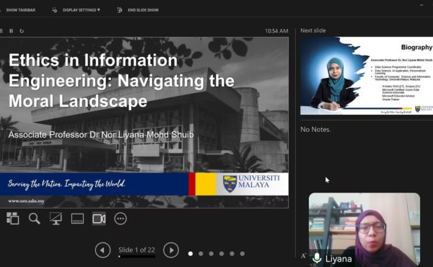Viewport: 433px width, 267px height.
Task: Click the slide progress bar
Action: [136, 256]
